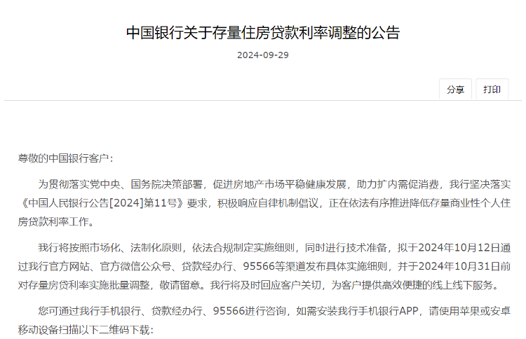Click the phrase 如需安装我行手机银行APP
This screenshot has width=526, height=339.
click(357, 311)
